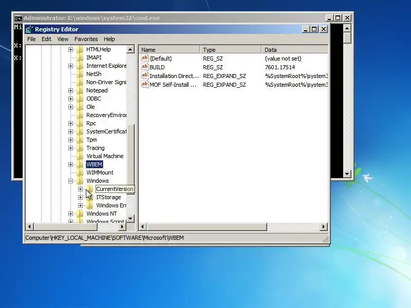Select the 7601.17514 build data cell

click(280, 67)
